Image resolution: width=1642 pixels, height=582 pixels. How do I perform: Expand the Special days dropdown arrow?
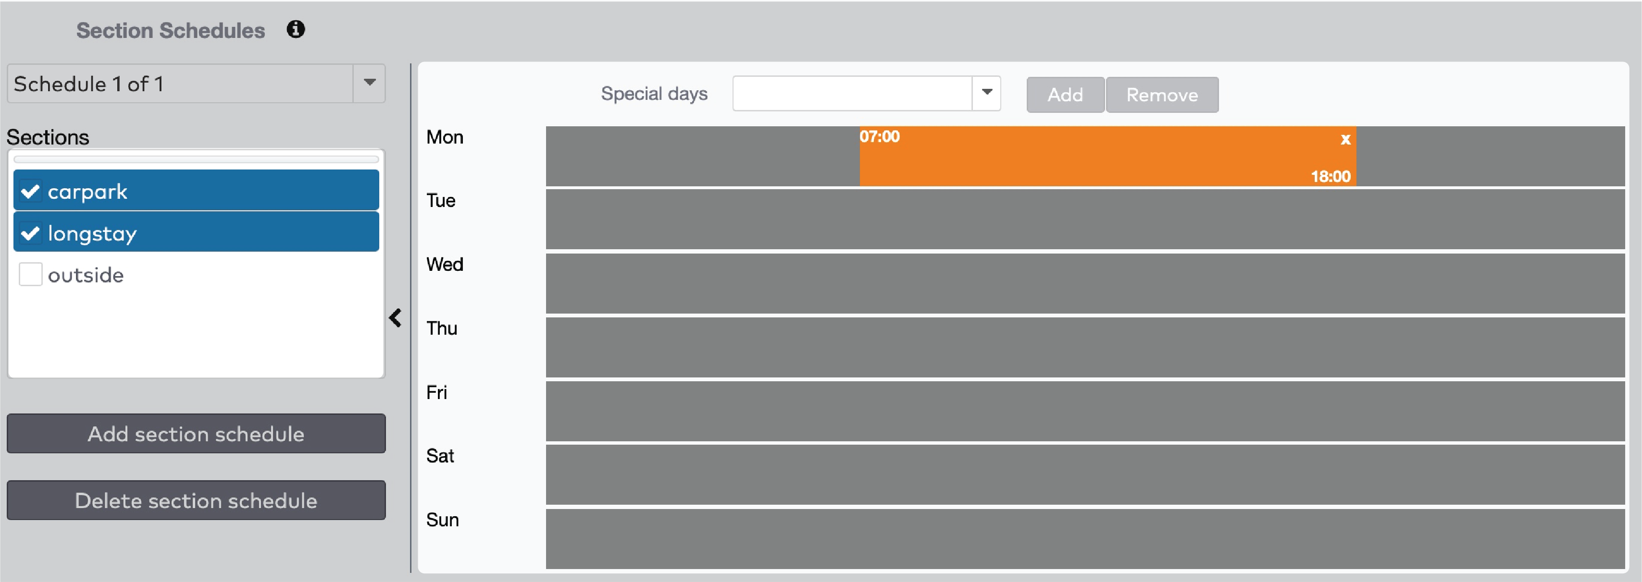pos(986,93)
